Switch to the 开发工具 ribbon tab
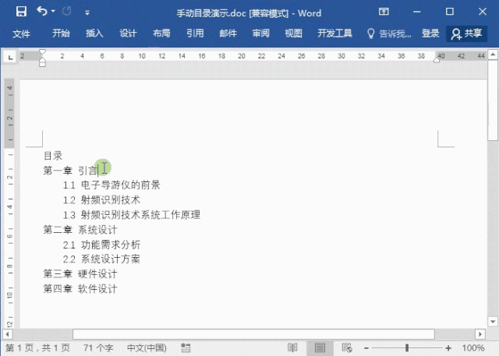This screenshot has height=356, width=499. [x=334, y=33]
